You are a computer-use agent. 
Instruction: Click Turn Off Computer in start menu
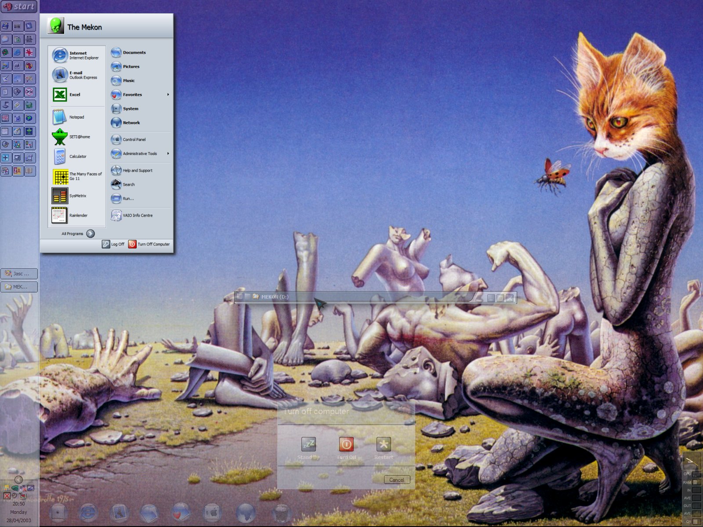point(149,244)
